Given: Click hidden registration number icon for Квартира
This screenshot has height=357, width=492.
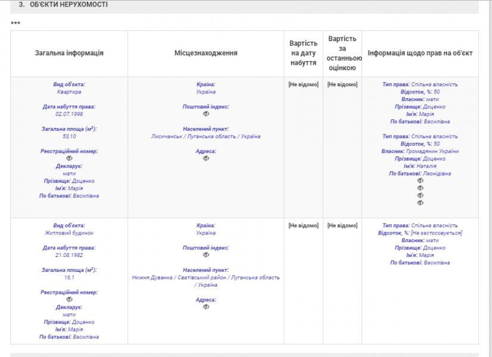Looking at the screenshot, I should [x=69, y=159].
